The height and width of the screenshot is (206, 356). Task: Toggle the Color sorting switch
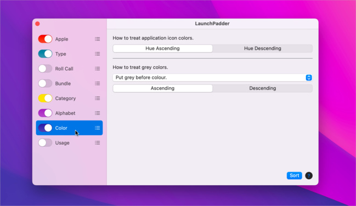pyautogui.click(x=45, y=128)
